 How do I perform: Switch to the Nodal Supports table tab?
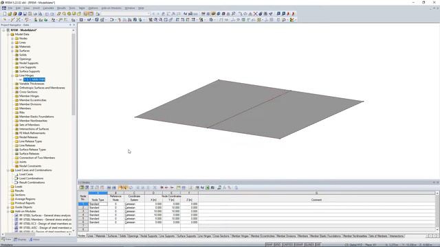149,236
